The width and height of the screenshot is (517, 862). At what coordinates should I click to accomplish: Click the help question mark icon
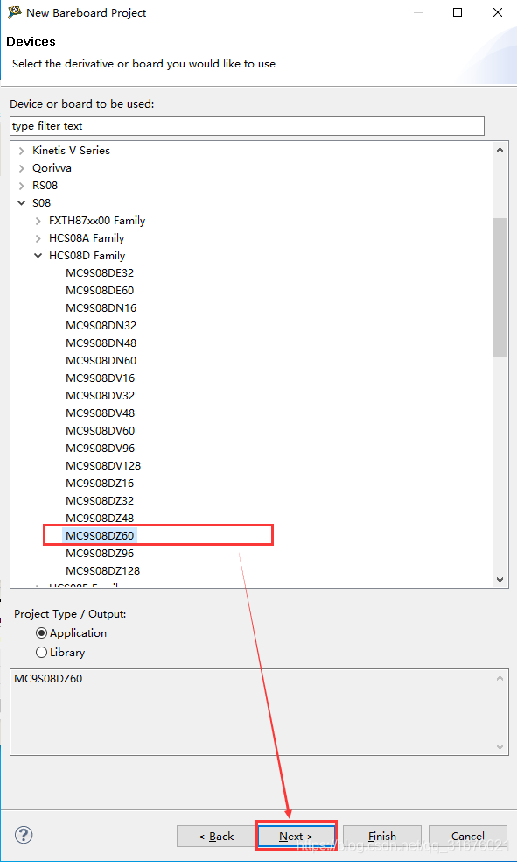coord(24,835)
